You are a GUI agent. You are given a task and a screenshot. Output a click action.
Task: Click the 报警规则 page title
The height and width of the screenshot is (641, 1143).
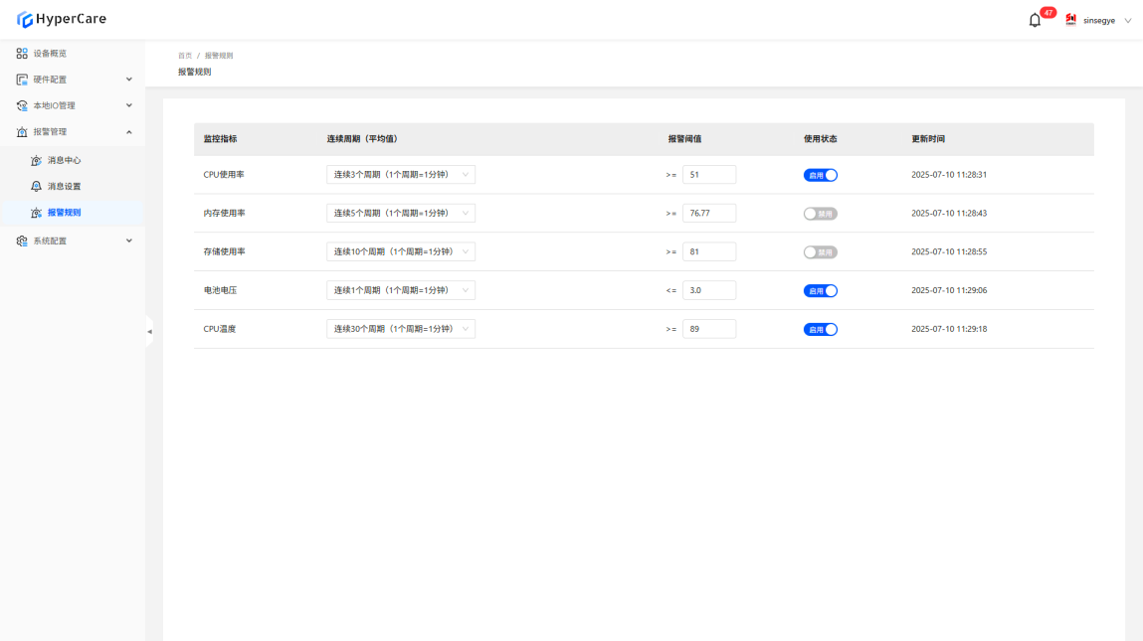point(195,73)
